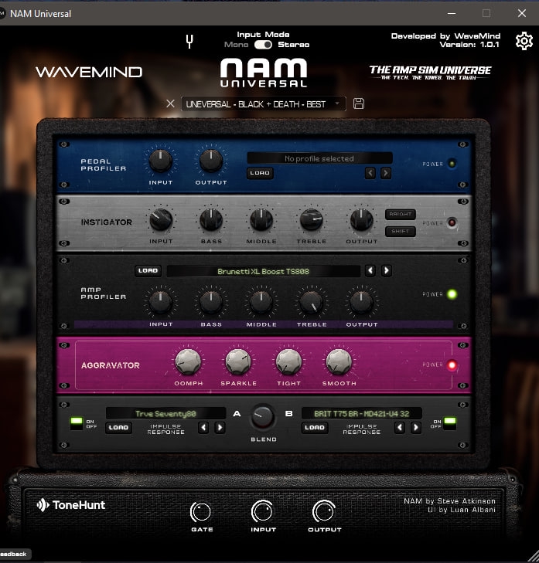Minimize the NAM Universal window
Image resolution: width=539 pixels, height=563 pixels.
pos(452,13)
